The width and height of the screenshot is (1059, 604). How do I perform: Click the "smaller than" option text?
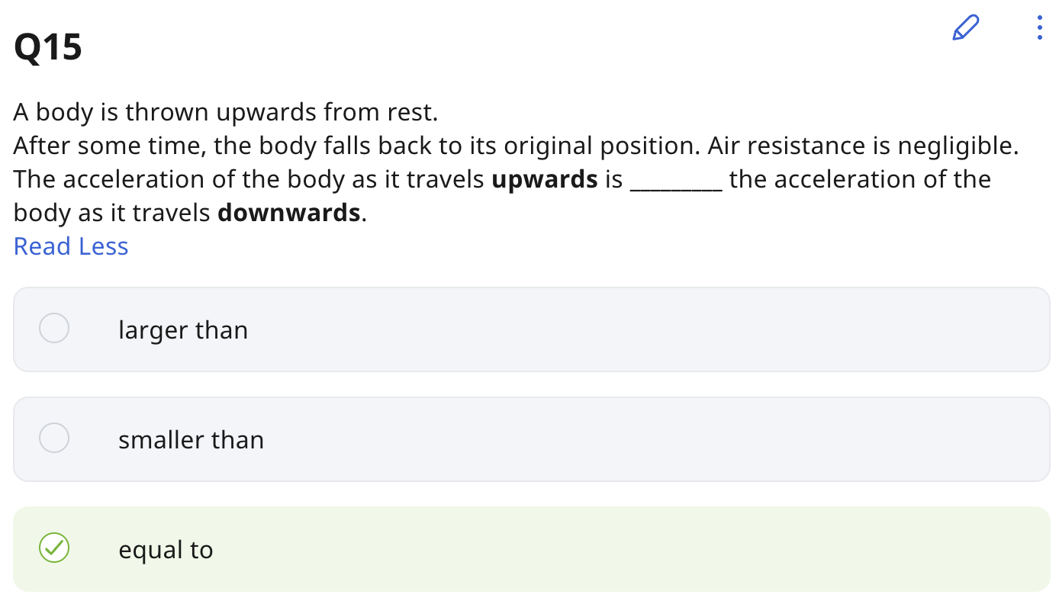(191, 440)
